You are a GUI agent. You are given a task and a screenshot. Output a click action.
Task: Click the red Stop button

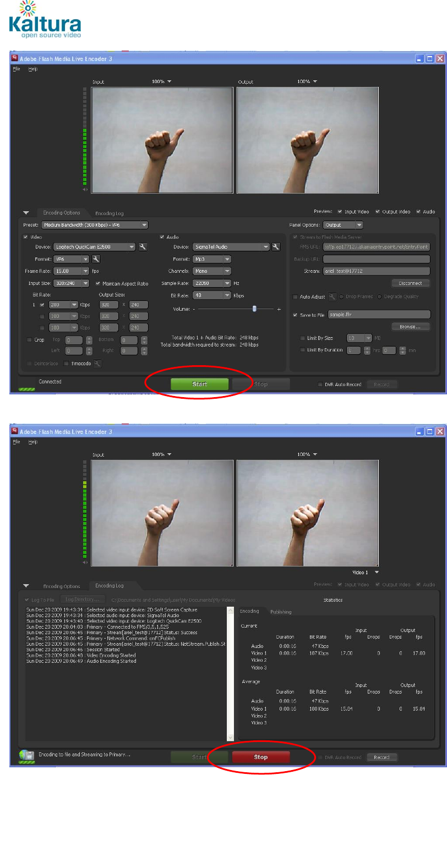point(261,757)
